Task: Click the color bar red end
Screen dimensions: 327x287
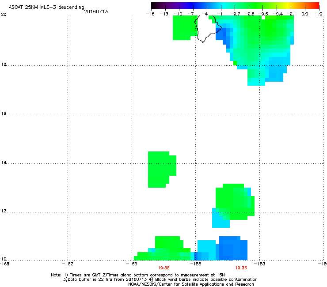Action: [x=315, y=5]
